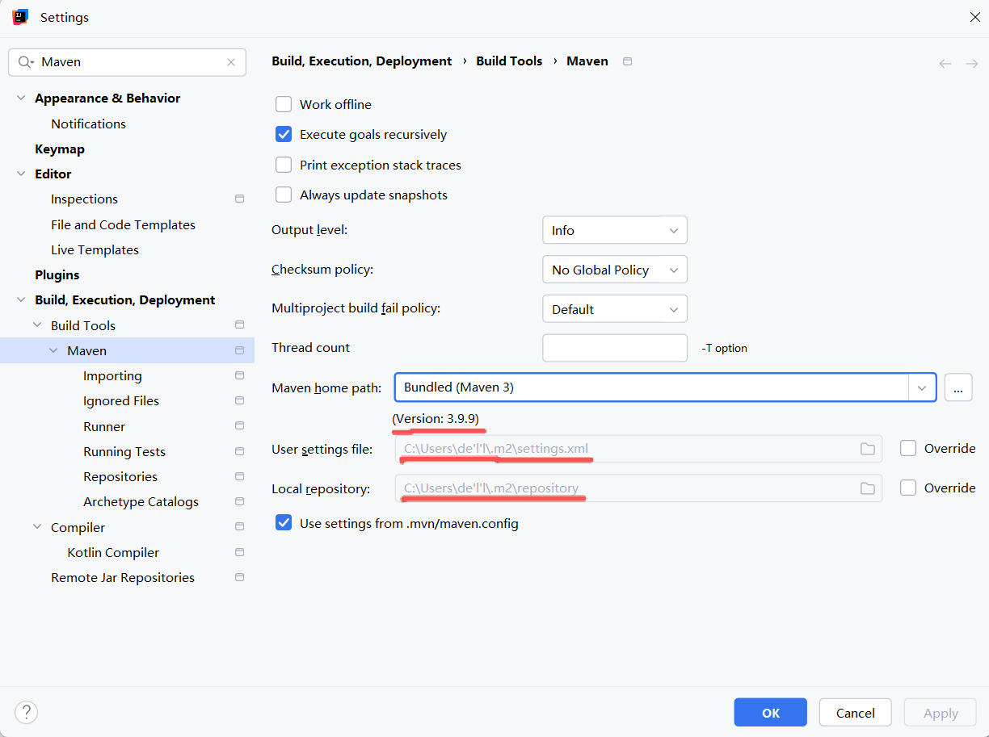Click project-level icon beside Kotlin Compiler
The height and width of the screenshot is (737, 989).
click(x=239, y=552)
